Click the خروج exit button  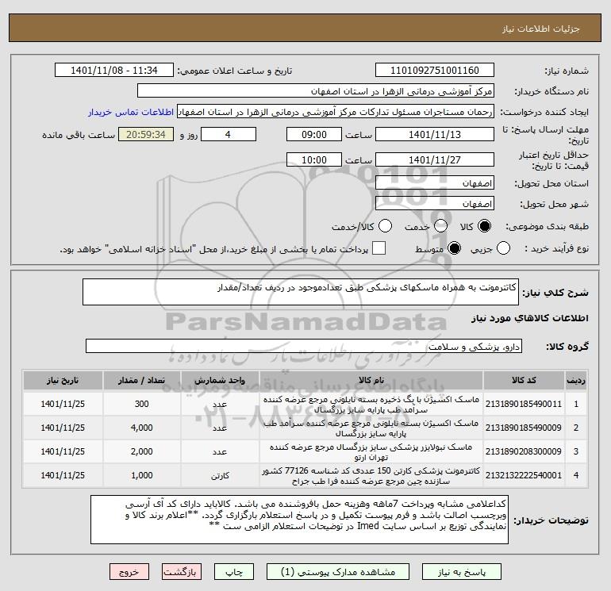pos(129,572)
